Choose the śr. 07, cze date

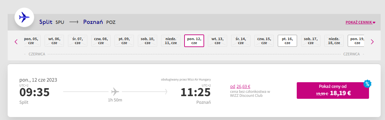click(77, 41)
